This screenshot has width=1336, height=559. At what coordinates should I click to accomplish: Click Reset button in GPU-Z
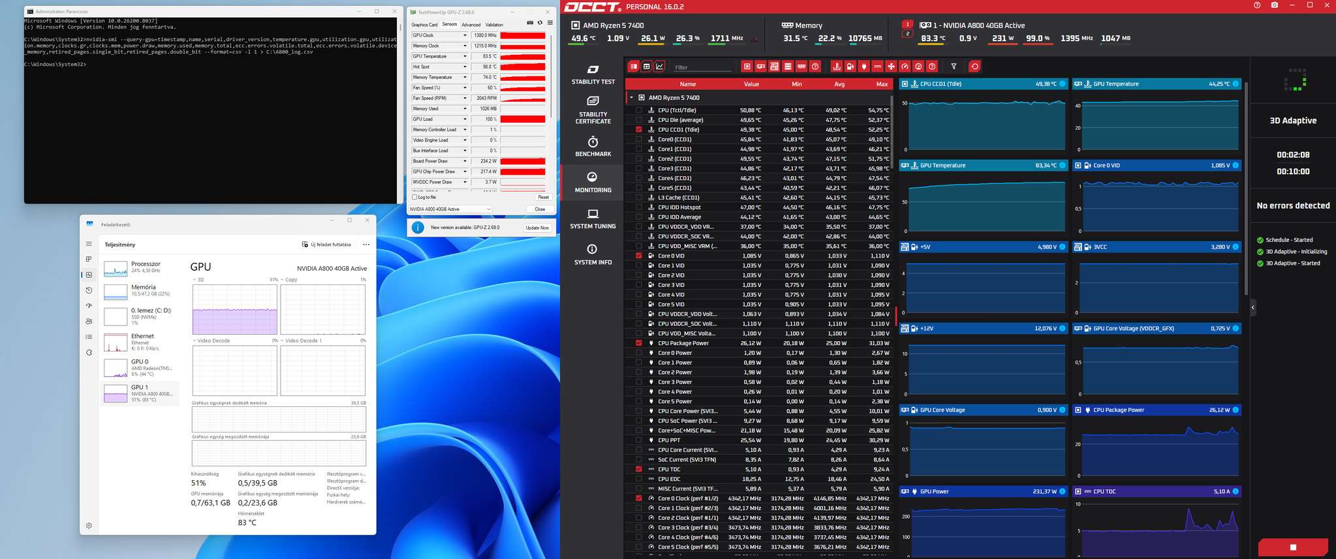click(543, 197)
